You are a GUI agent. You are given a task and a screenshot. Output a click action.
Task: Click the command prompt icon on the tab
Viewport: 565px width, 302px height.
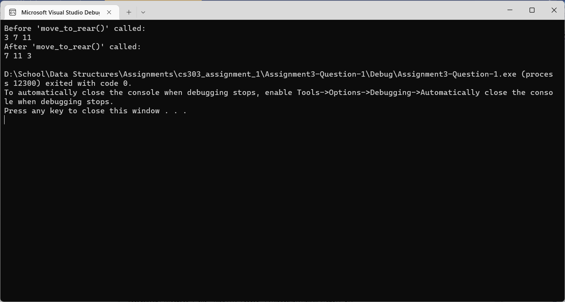coord(13,12)
